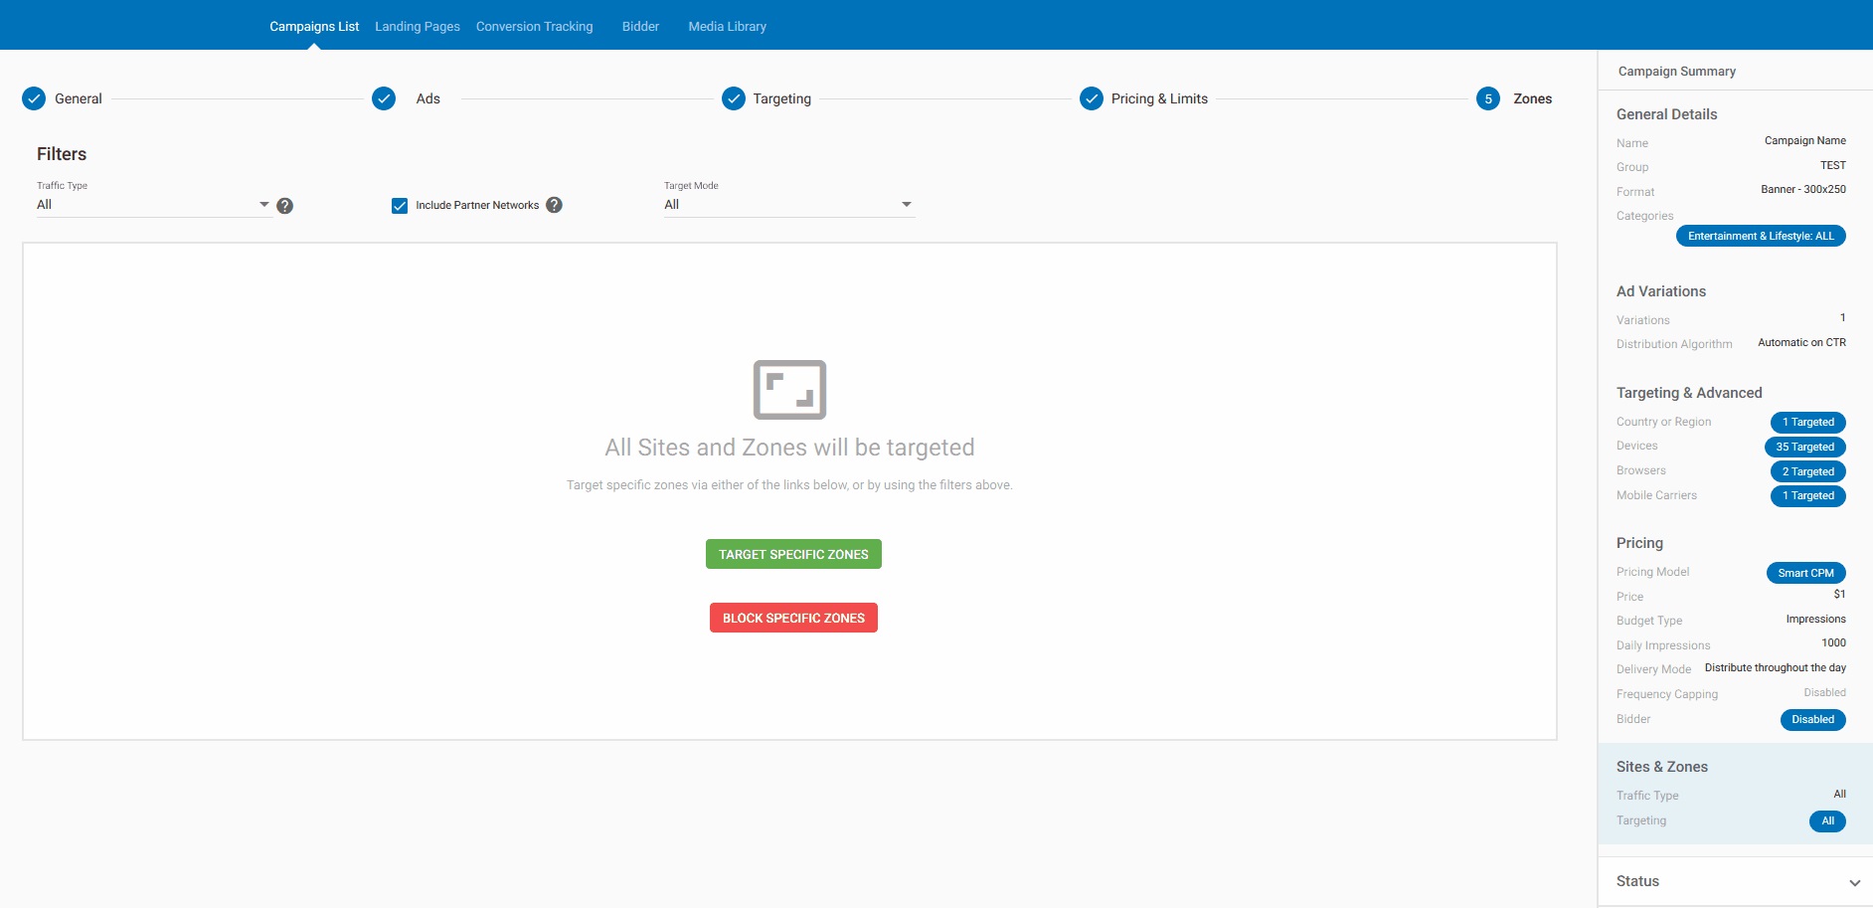Click the Pricing & Limits checkmark icon
1873x908 pixels.
[1092, 98]
